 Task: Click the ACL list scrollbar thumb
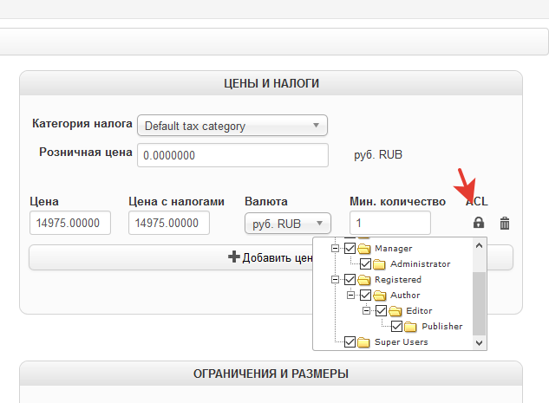[480, 303]
